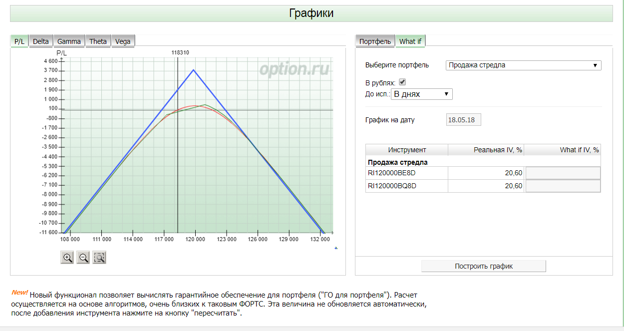Switch to the Delta tab
Screen dimensions: 624x331
click(x=41, y=41)
